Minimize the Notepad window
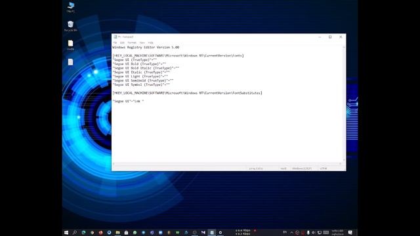This screenshot has width=420, height=236. click(320, 37)
